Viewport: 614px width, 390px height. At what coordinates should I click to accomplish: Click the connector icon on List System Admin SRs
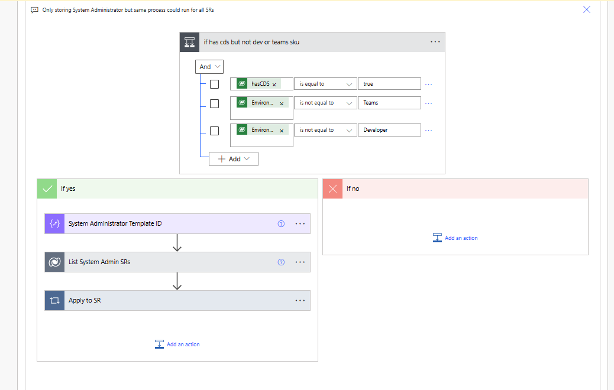pos(54,262)
